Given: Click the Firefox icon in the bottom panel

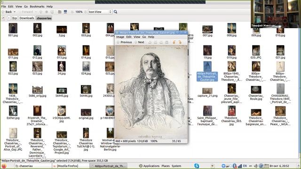Looking at the screenshot, I should pyautogui.click(x=4, y=166).
